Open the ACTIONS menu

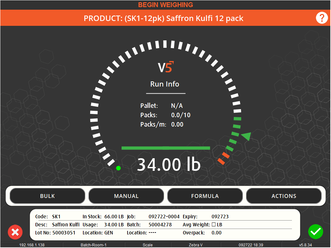pyautogui.click(x=284, y=196)
